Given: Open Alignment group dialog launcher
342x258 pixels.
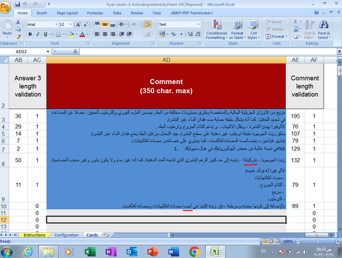Looking at the screenshot, I should point(153,43).
